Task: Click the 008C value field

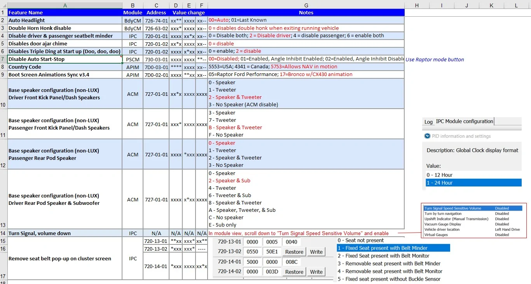Action: point(291,262)
